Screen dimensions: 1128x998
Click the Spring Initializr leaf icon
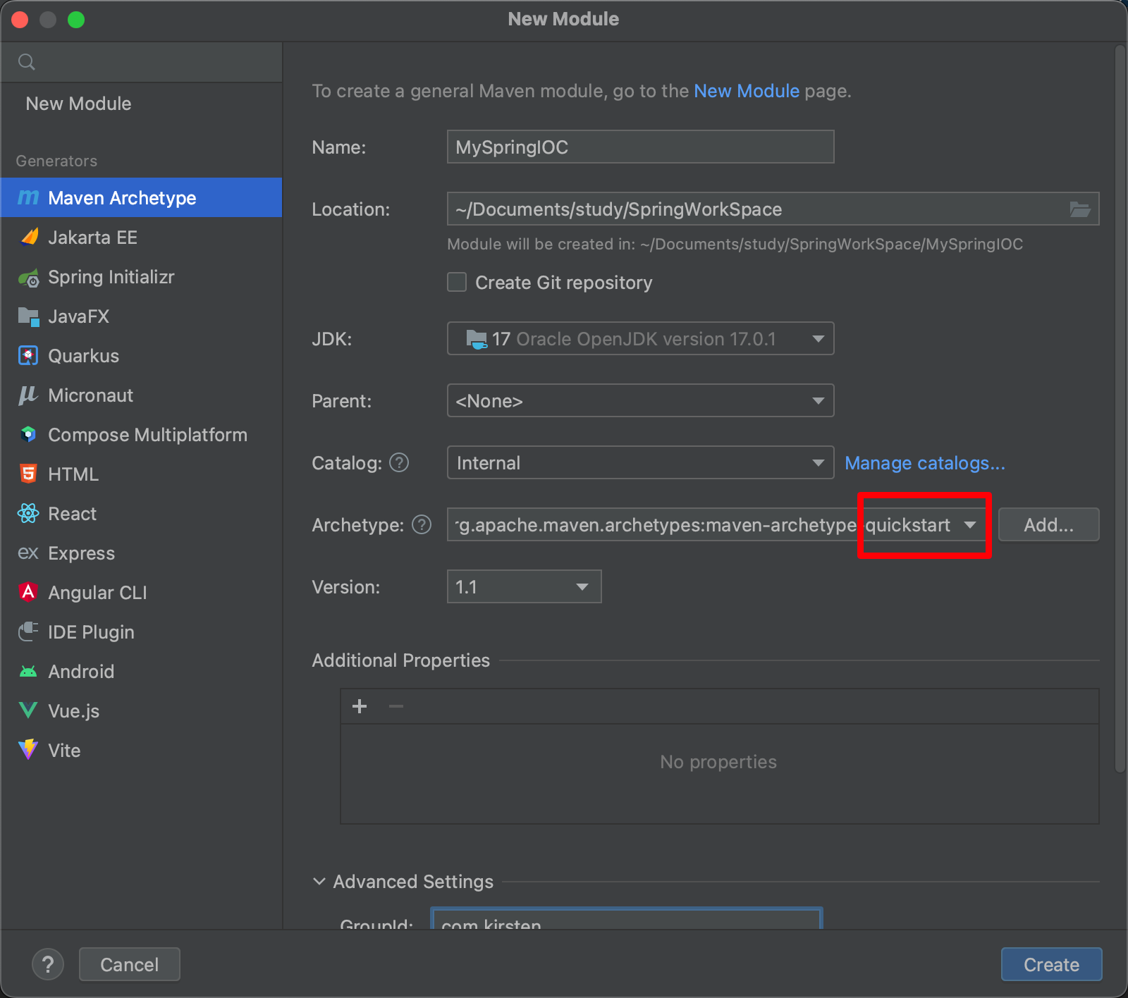[x=29, y=278]
